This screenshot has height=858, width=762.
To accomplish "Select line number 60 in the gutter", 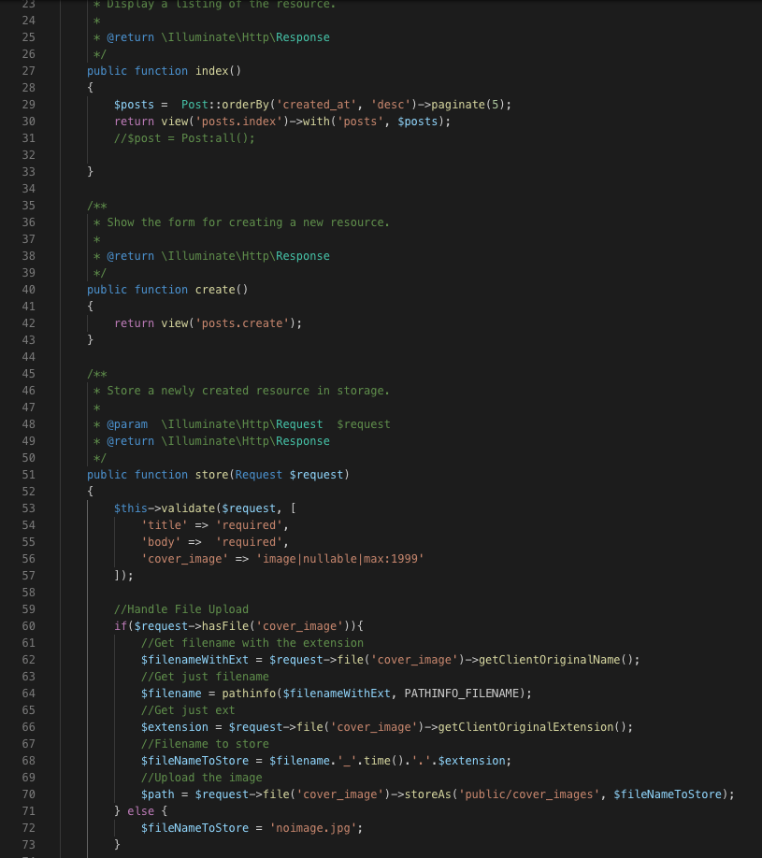I will point(27,626).
